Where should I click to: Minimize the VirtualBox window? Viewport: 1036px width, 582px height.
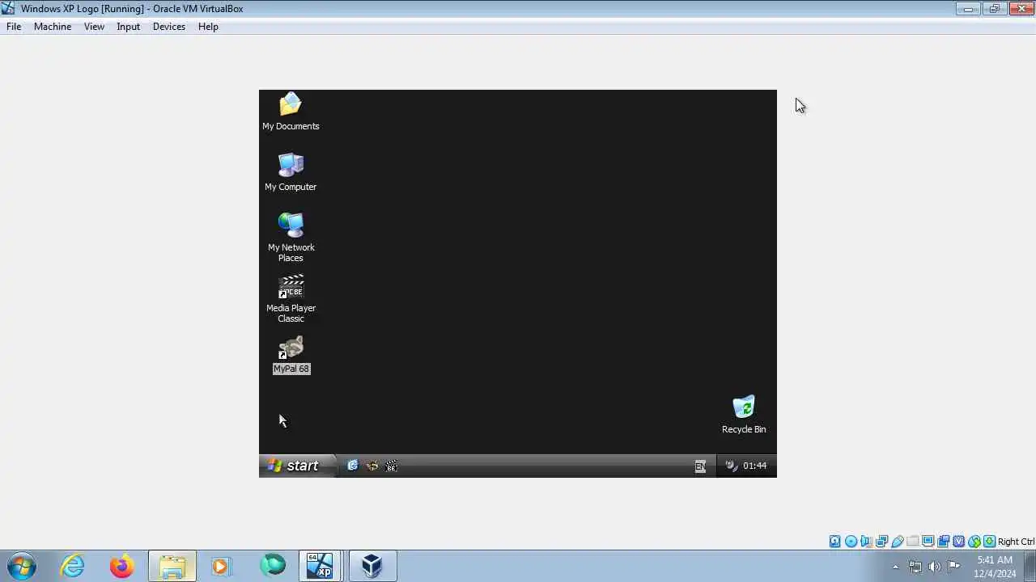967,8
